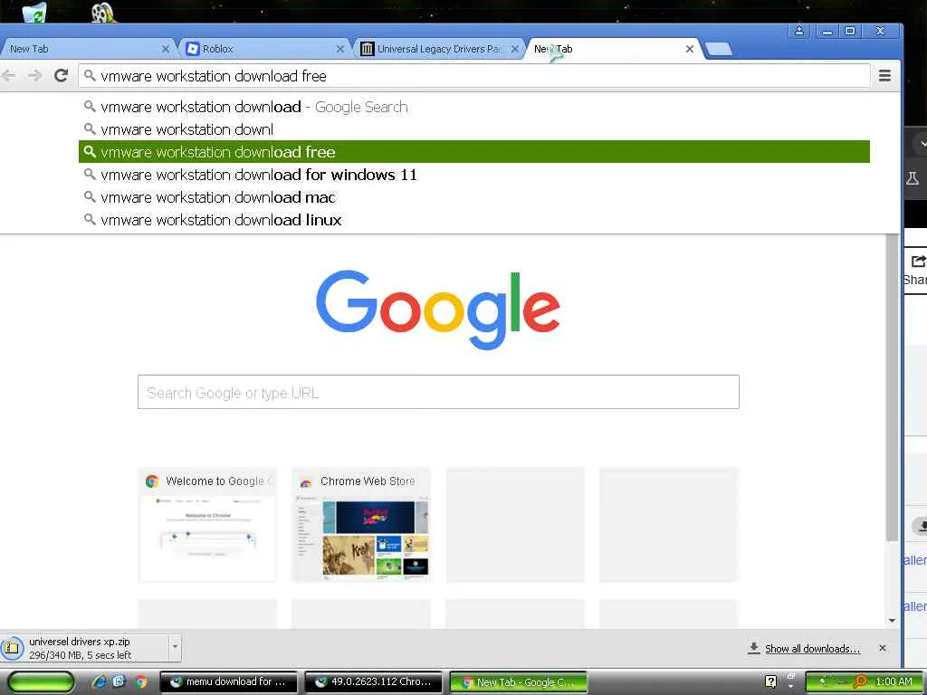The height and width of the screenshot is (695, 927).
Task: Pick 'vmware workstation download linux' suggestion
Action: [474, 220]
